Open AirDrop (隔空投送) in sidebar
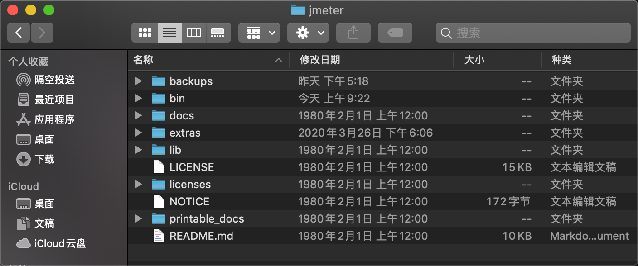638x266 pixels. pos(45,80)
